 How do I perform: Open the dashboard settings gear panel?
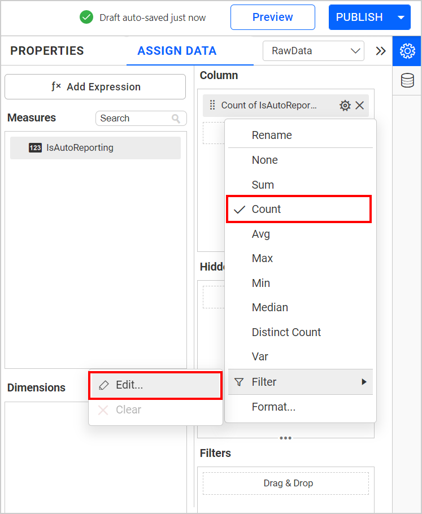tap(407, 51)
